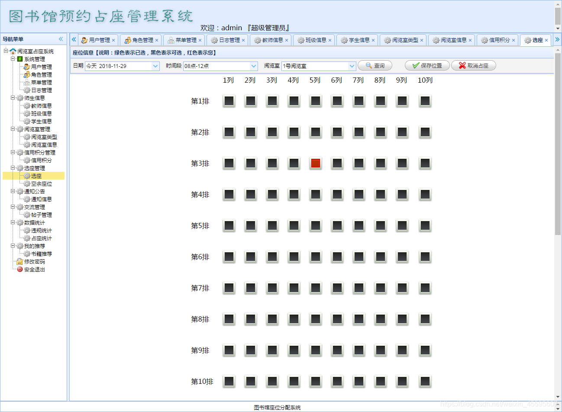Select seat at 第1排 1列
Viewport: 562px width, 412px height.
point(229,101)
